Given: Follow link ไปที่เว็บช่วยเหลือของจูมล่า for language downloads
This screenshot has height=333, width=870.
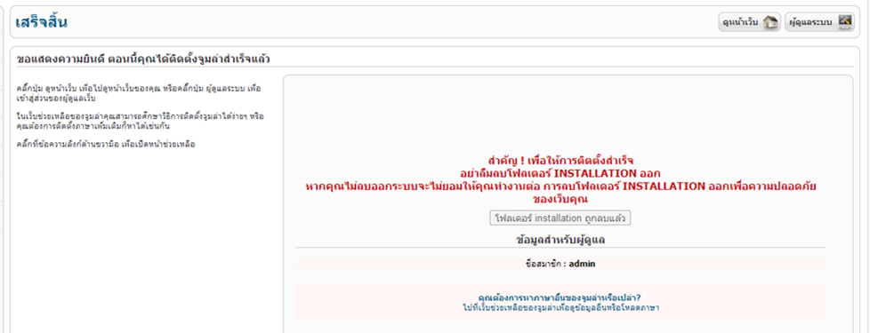Looking at the screenshot, I should tap(560, 307).
